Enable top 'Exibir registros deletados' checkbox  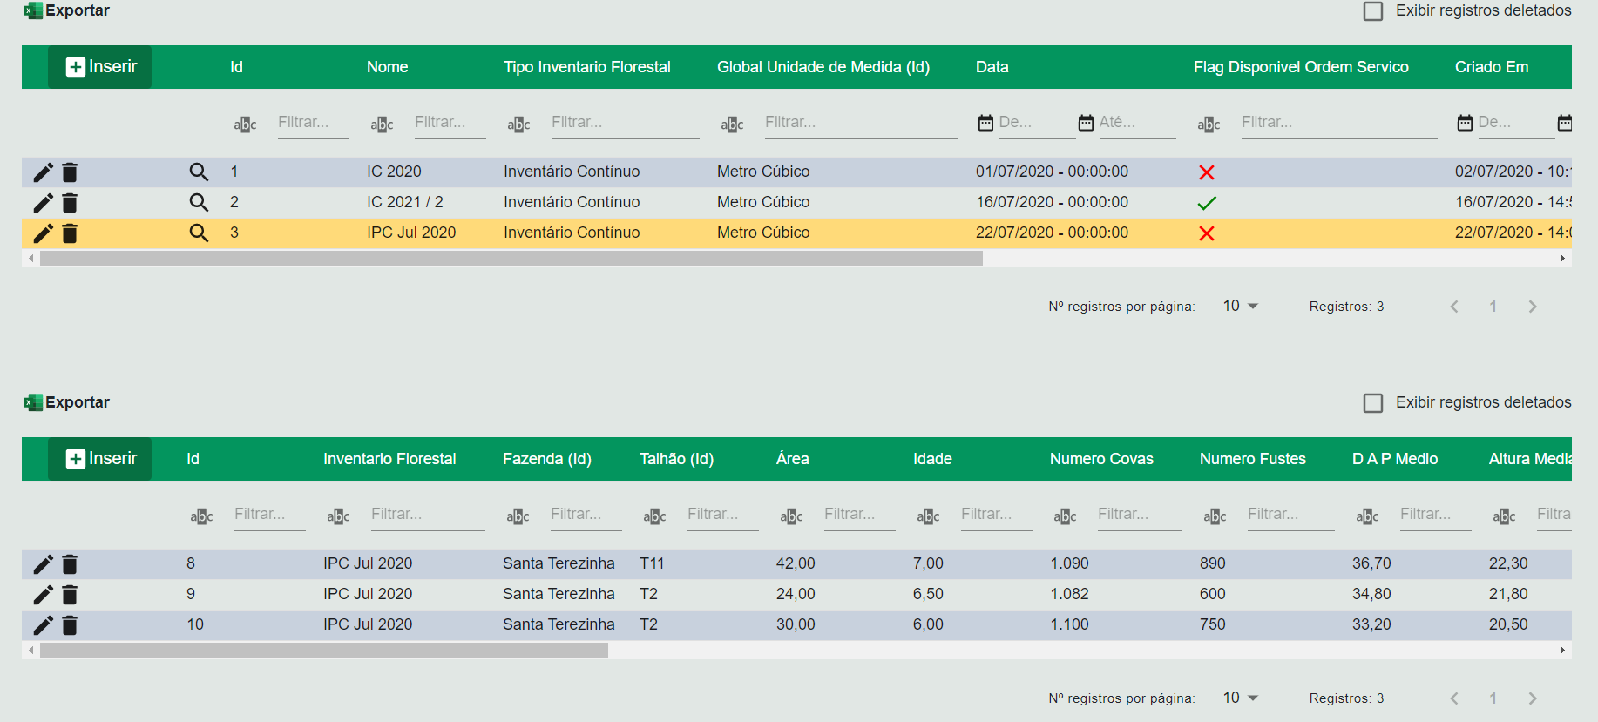point(1373,11)
